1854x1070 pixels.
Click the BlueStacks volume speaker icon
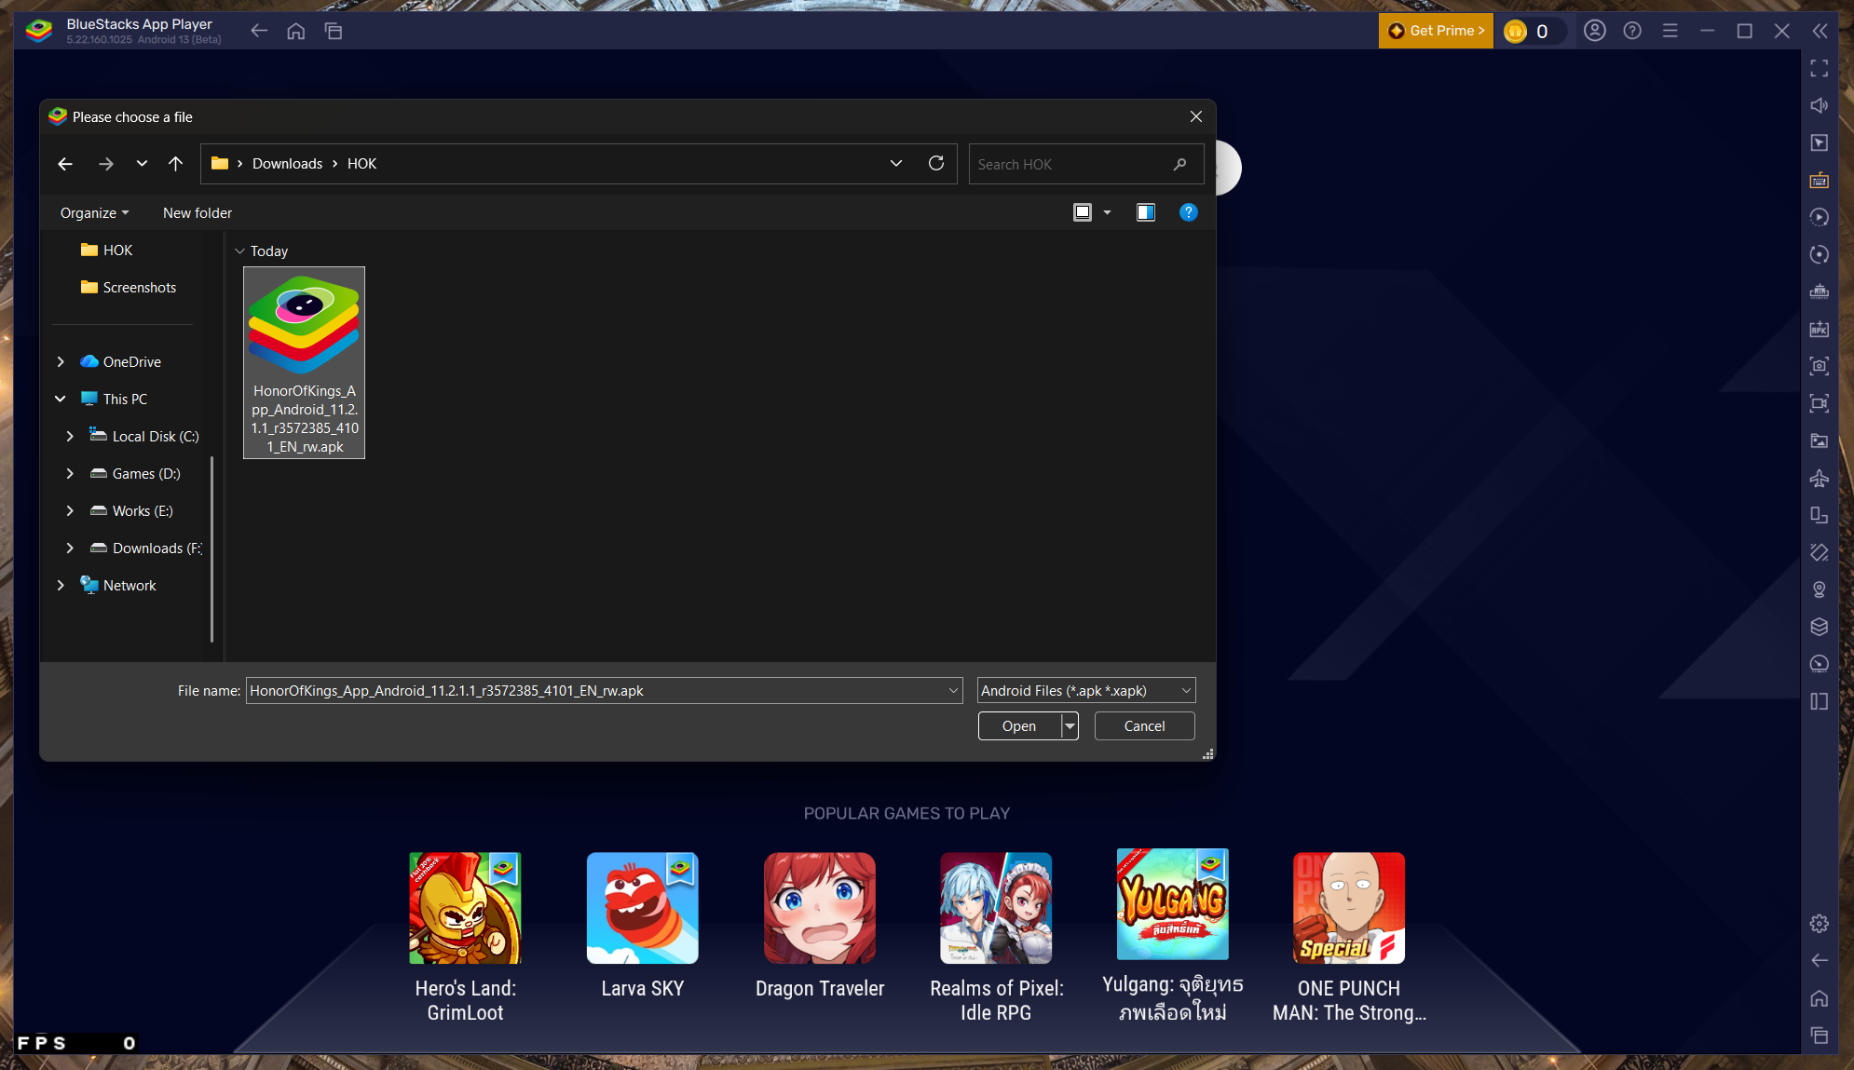(x=1819, y=105)
